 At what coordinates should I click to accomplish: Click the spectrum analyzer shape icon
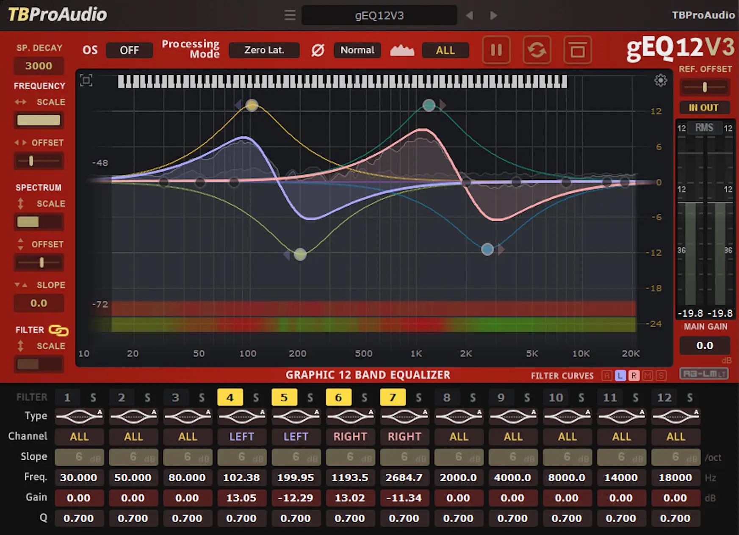402,50
